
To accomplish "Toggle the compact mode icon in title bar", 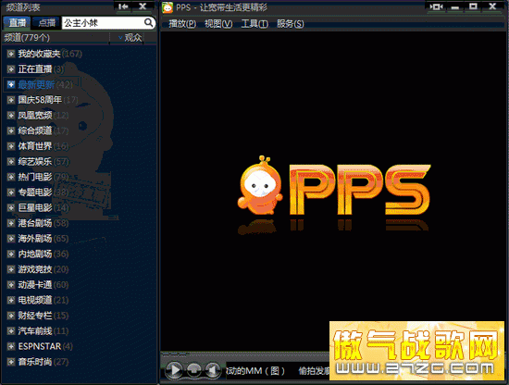I will click(436, 6).
